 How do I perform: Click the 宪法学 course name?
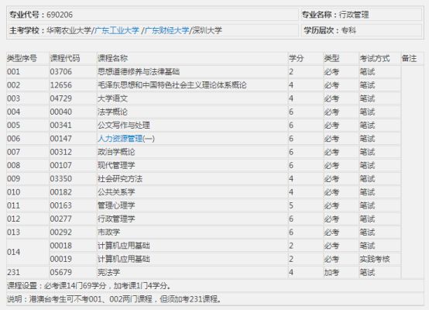pos(109,273)
